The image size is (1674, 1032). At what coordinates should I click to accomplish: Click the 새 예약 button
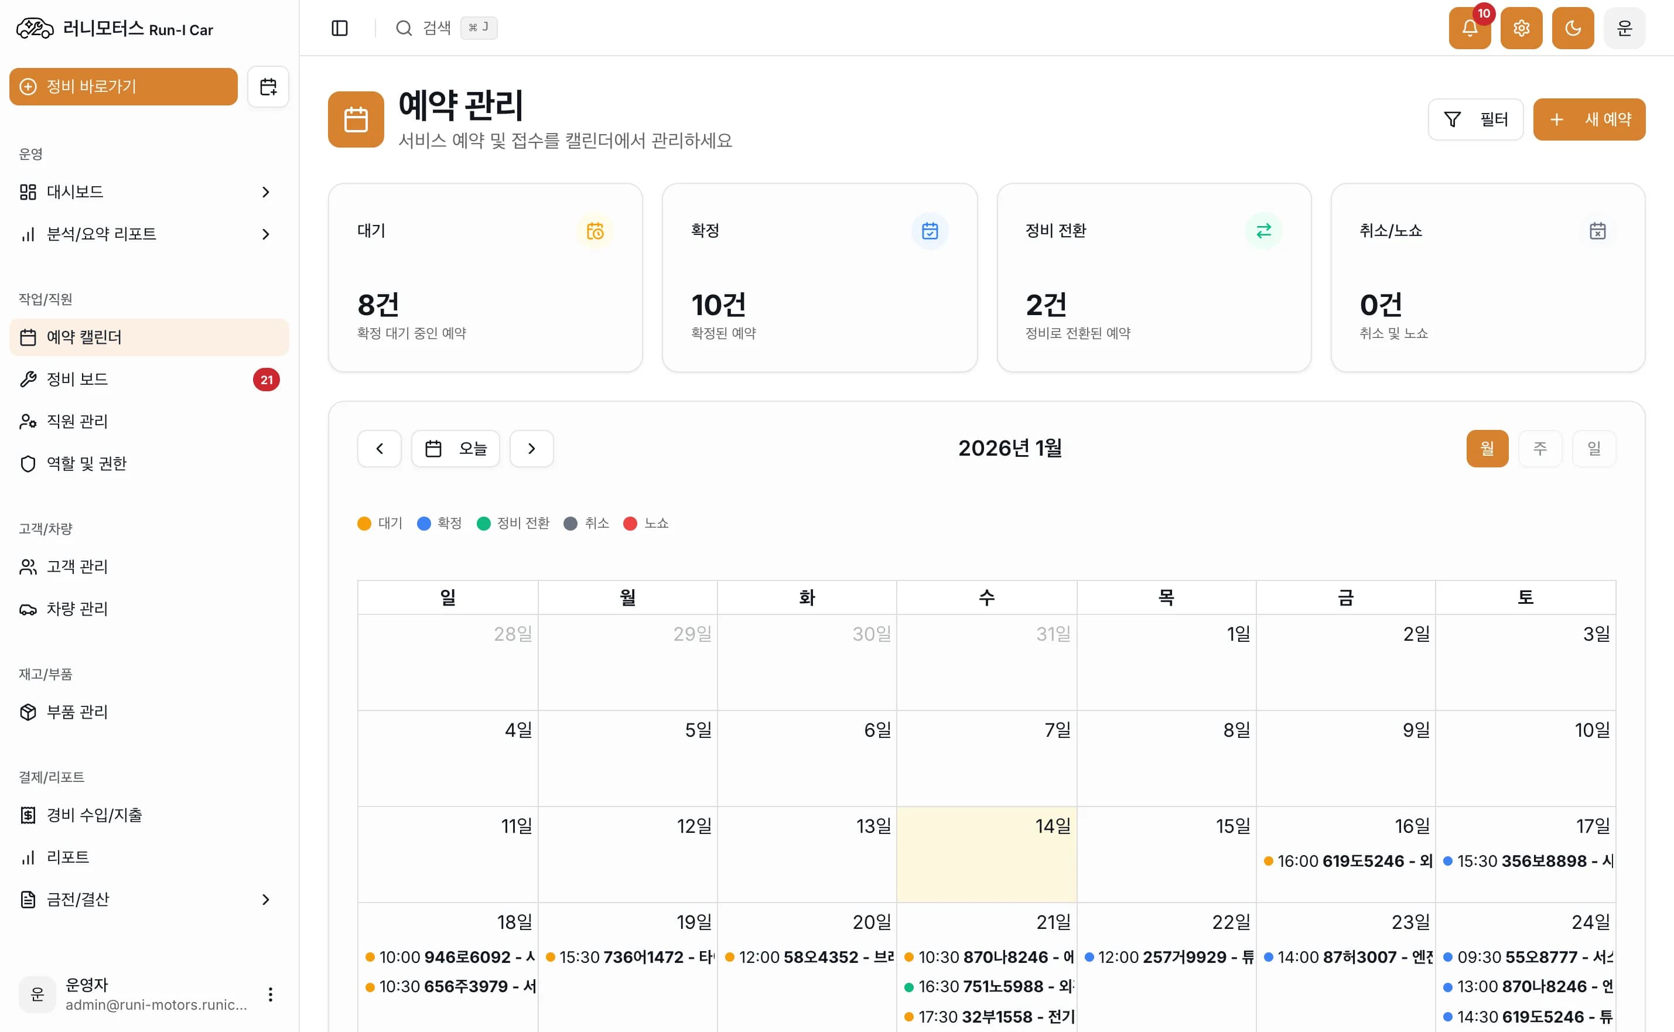pyautogui.click(x=1588, y=119)
